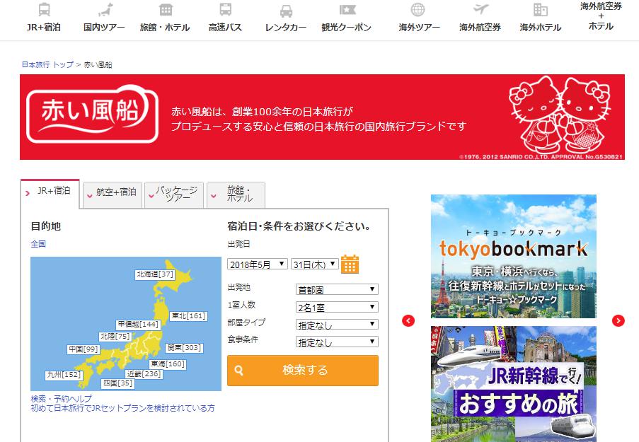Expand the 1室人数 2名1室 dropdown
This screenshot has height=442, width=639.
pos(336,307)
